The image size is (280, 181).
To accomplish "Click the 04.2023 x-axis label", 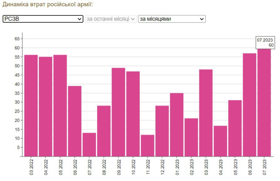I will point(221,167).
